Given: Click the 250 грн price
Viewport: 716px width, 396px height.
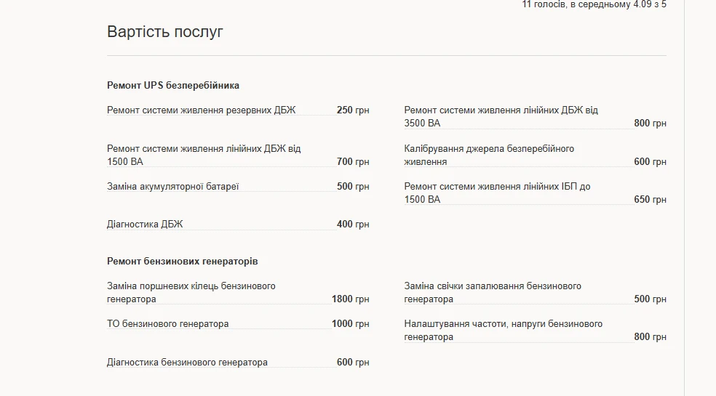Looking at the screenshot, I should pos(353,110).
